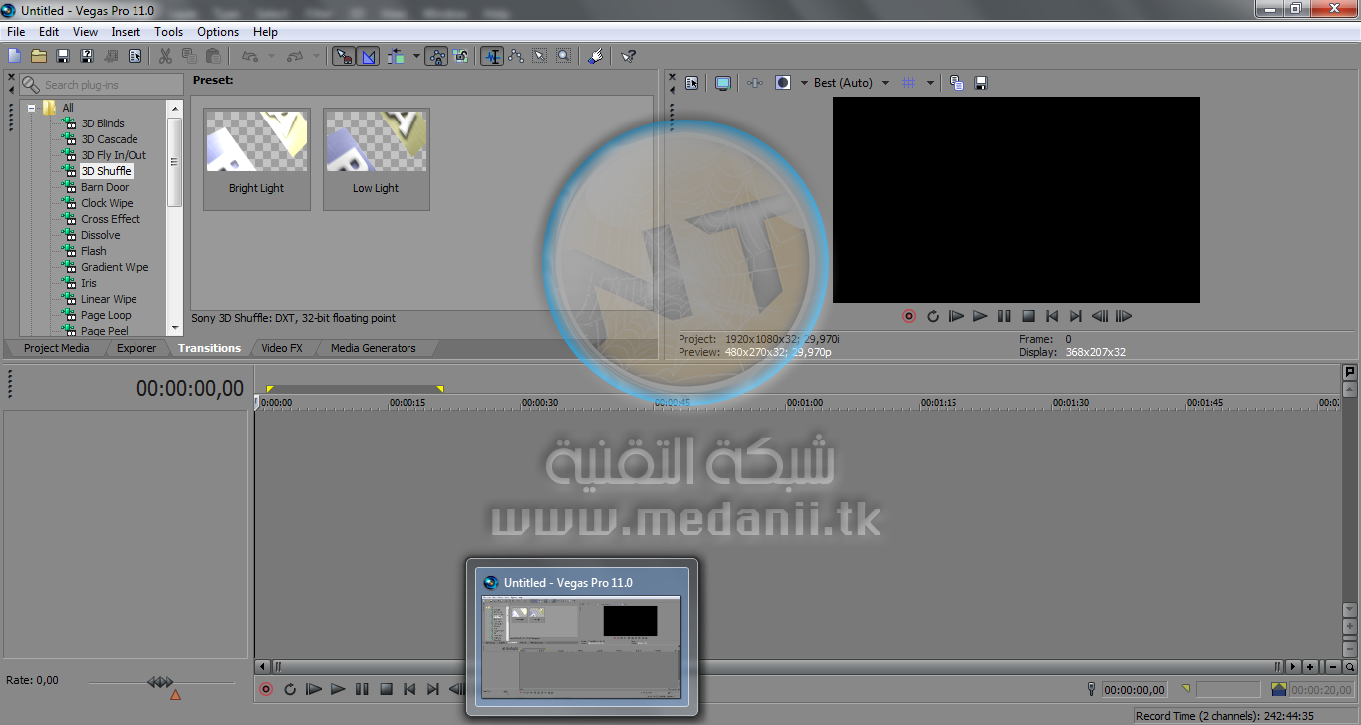Image resolution: width=1361 pixels, height=725 pixels.
Task: Create a new project with the New icon
Action: pyautogui.click(x=15, y=56)
